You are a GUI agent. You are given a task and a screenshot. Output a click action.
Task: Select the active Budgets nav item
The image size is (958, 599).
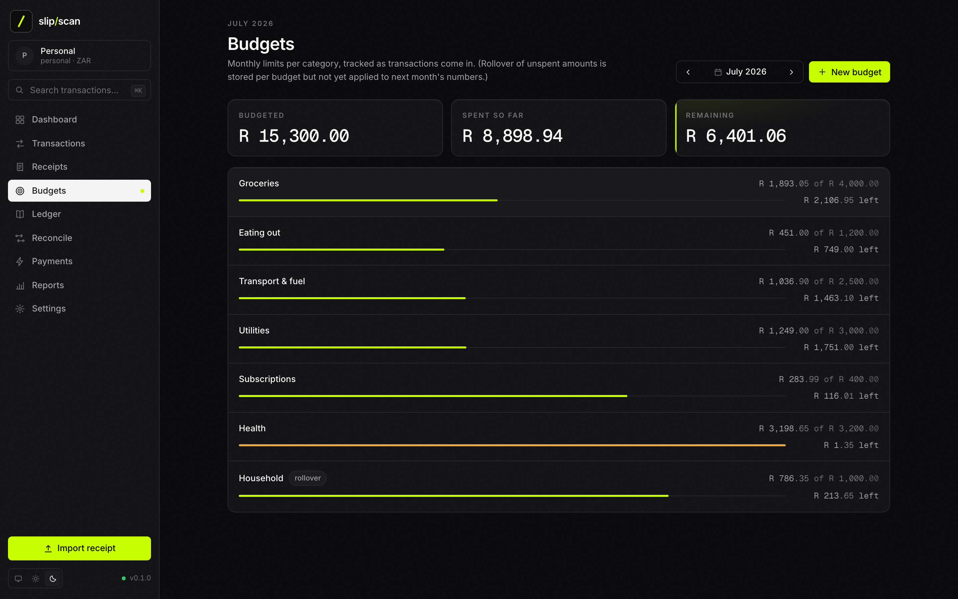click(79, 191)
